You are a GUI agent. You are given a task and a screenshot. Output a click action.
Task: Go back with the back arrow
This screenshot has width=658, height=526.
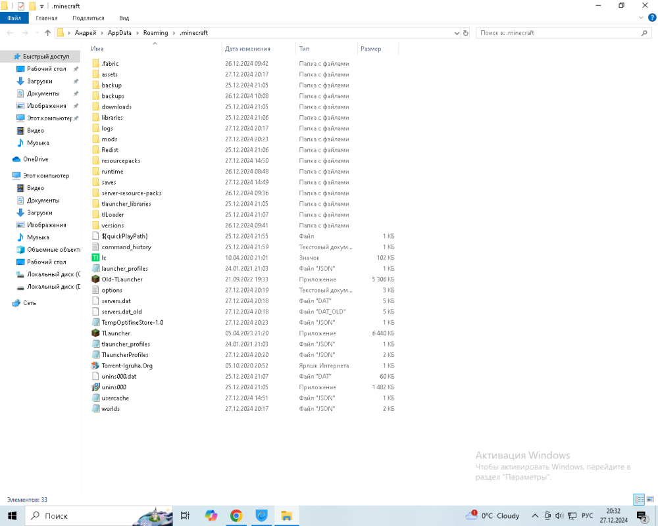(x=10, y=33)
